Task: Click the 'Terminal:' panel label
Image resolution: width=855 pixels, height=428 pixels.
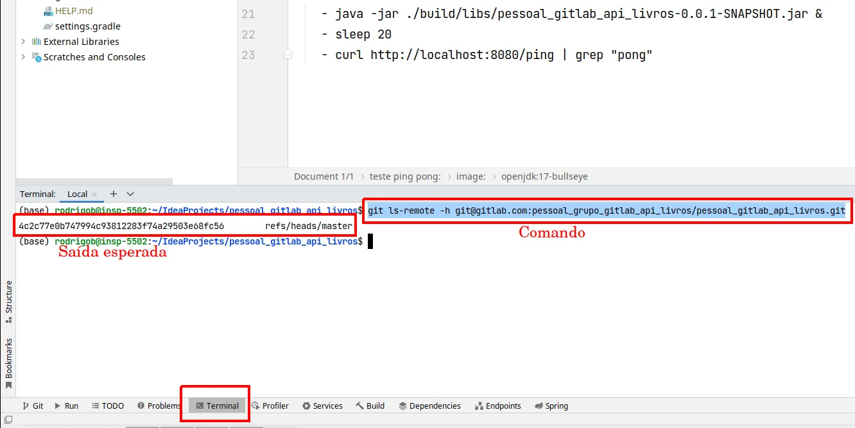Action: (38, 194)
